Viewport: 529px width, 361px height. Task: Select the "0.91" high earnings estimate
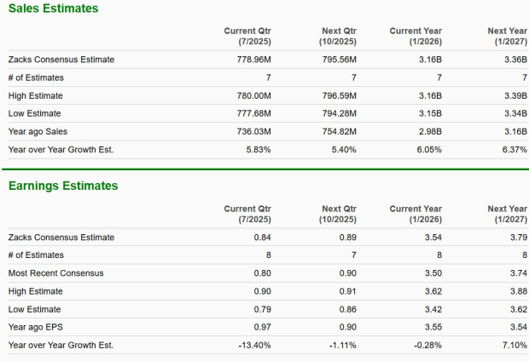(348, 291)
